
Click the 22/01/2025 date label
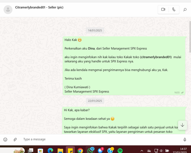click(x=95, y=101)
